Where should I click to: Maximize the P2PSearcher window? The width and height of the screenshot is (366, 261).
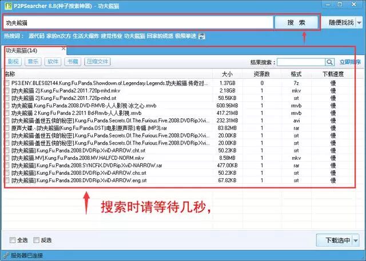coord(340,5)
